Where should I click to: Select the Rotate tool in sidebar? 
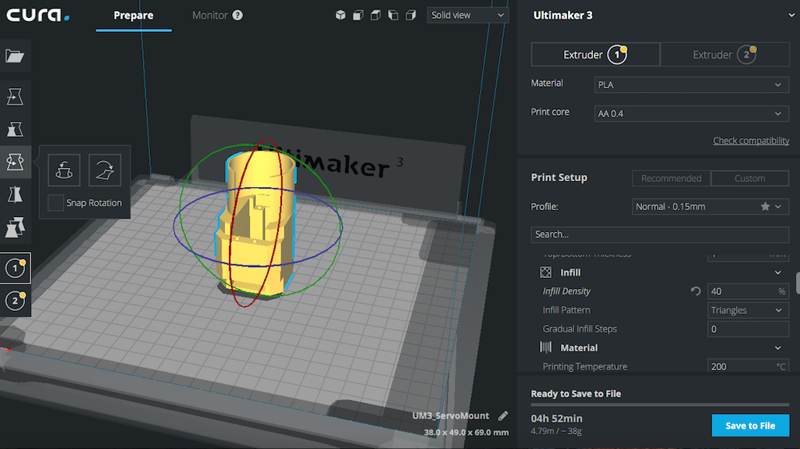click(x=15, y=162)
